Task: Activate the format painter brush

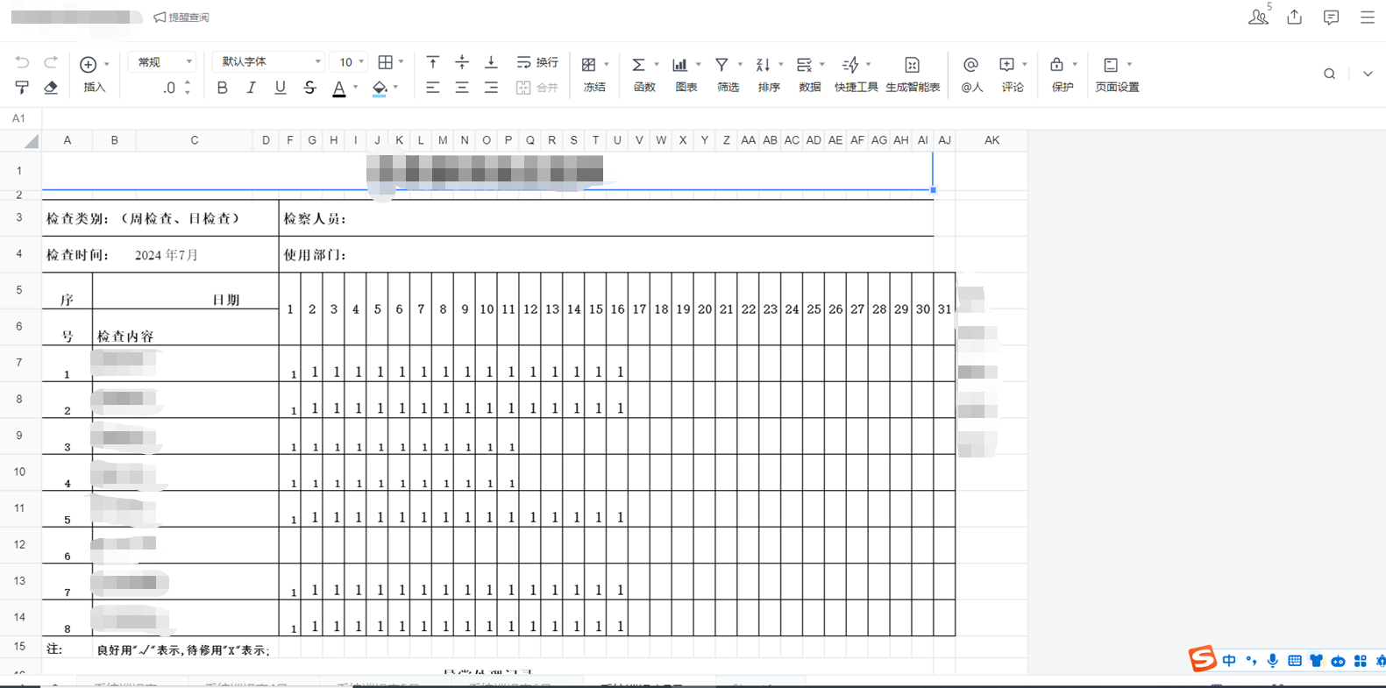Action: click(22, 87)
